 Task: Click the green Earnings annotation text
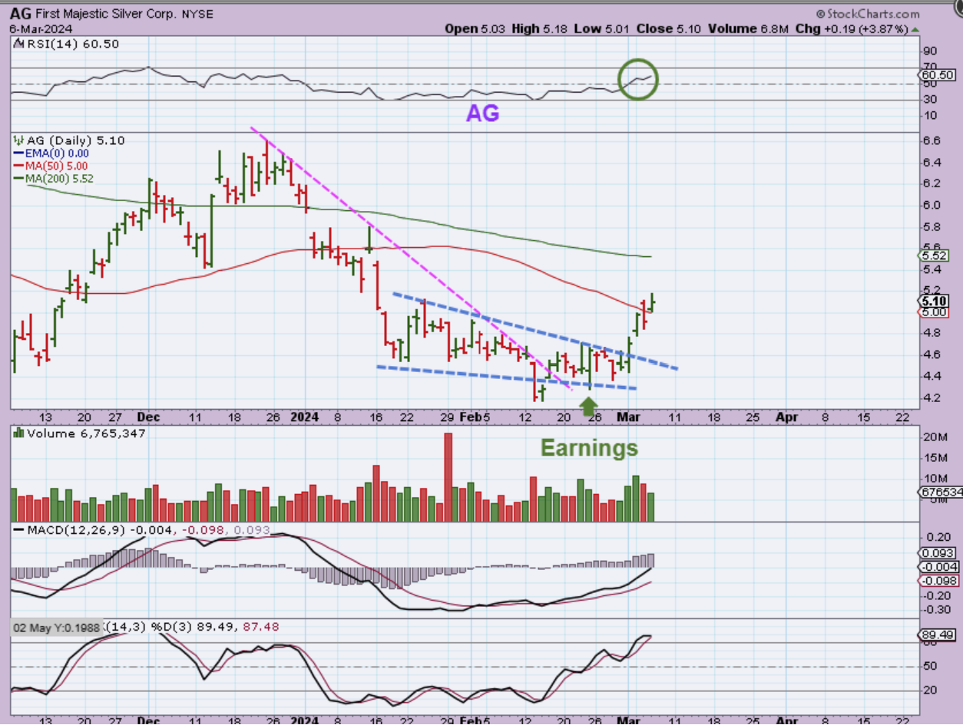pyautogui.click(x=589, y=448)
